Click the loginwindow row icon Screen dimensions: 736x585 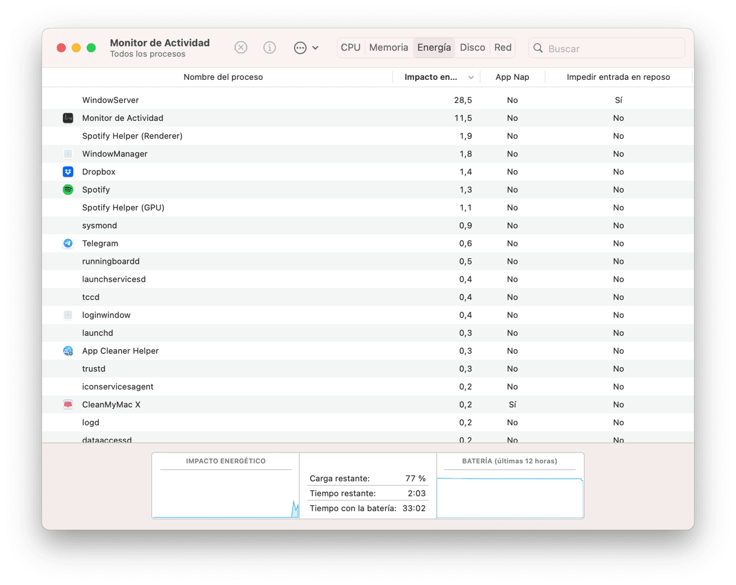(68, 315)
